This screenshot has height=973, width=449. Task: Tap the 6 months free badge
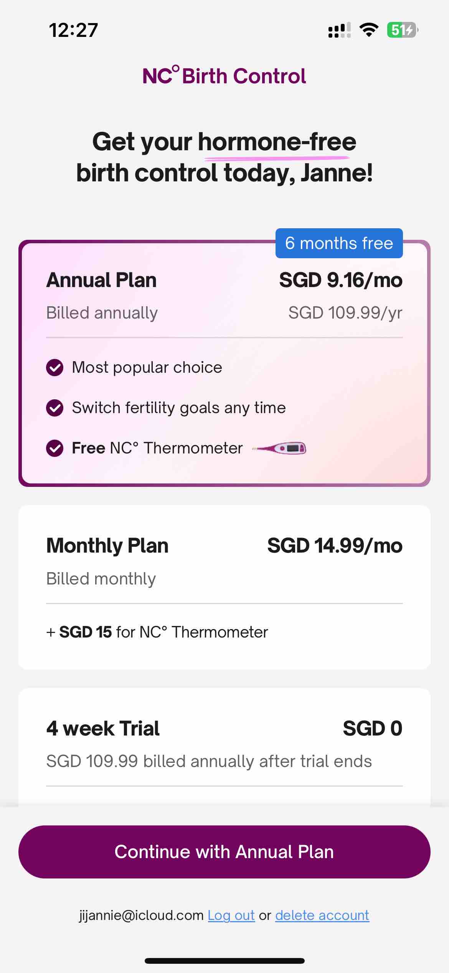coord(339,243)
